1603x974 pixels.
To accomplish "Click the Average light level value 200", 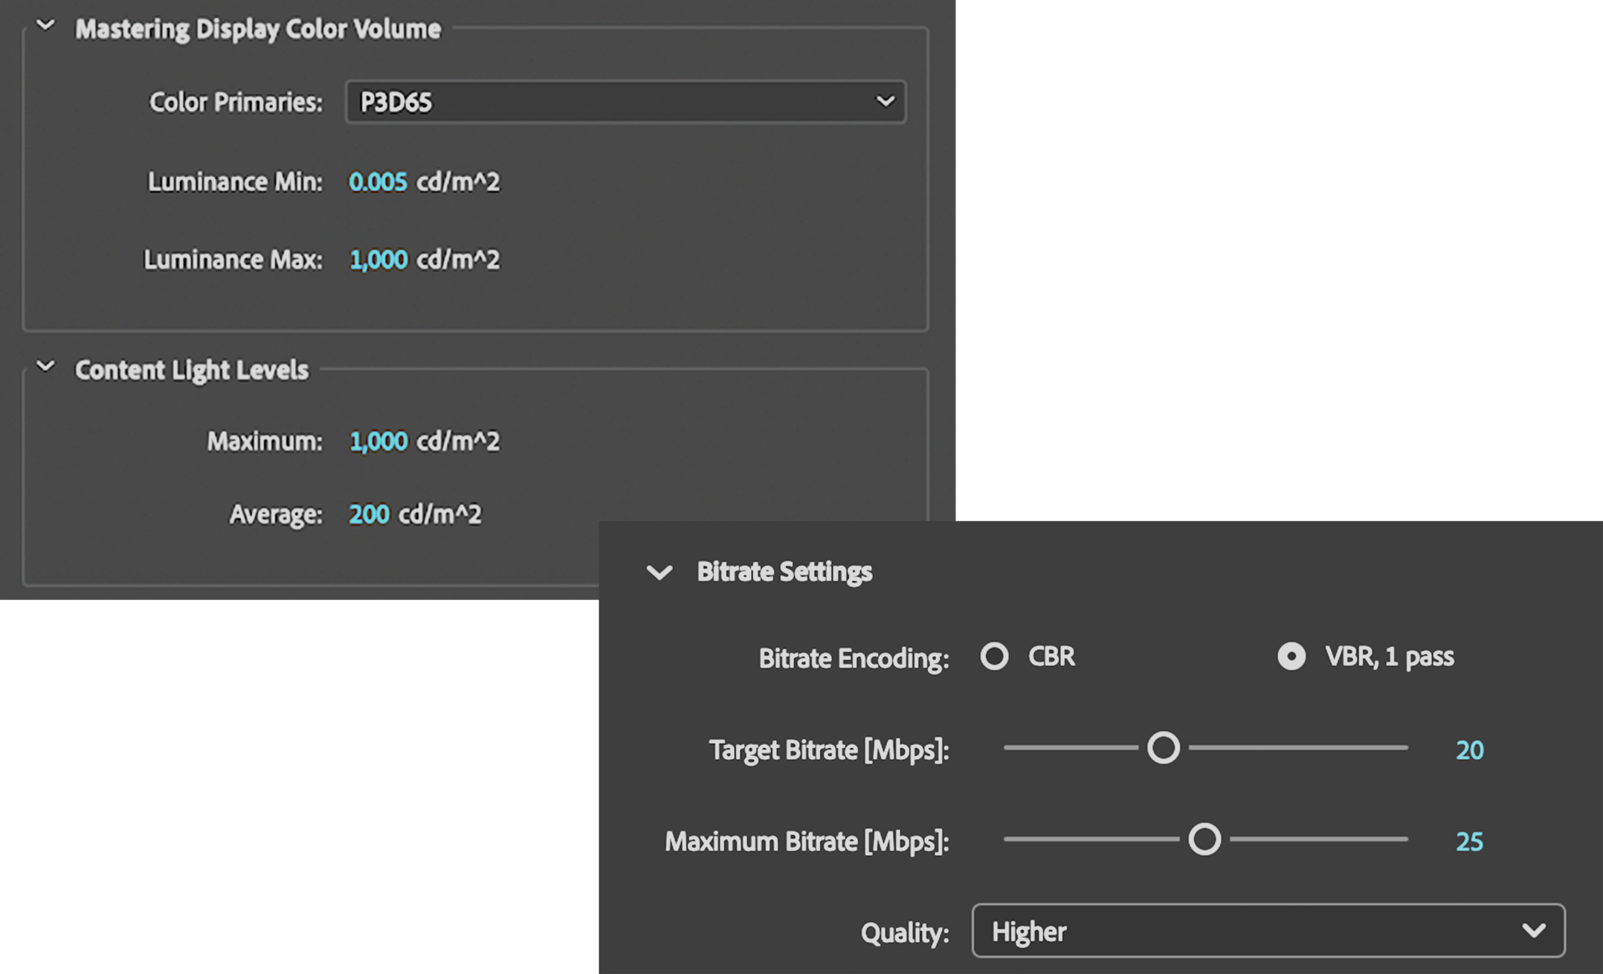I will [x=369, y=515].
